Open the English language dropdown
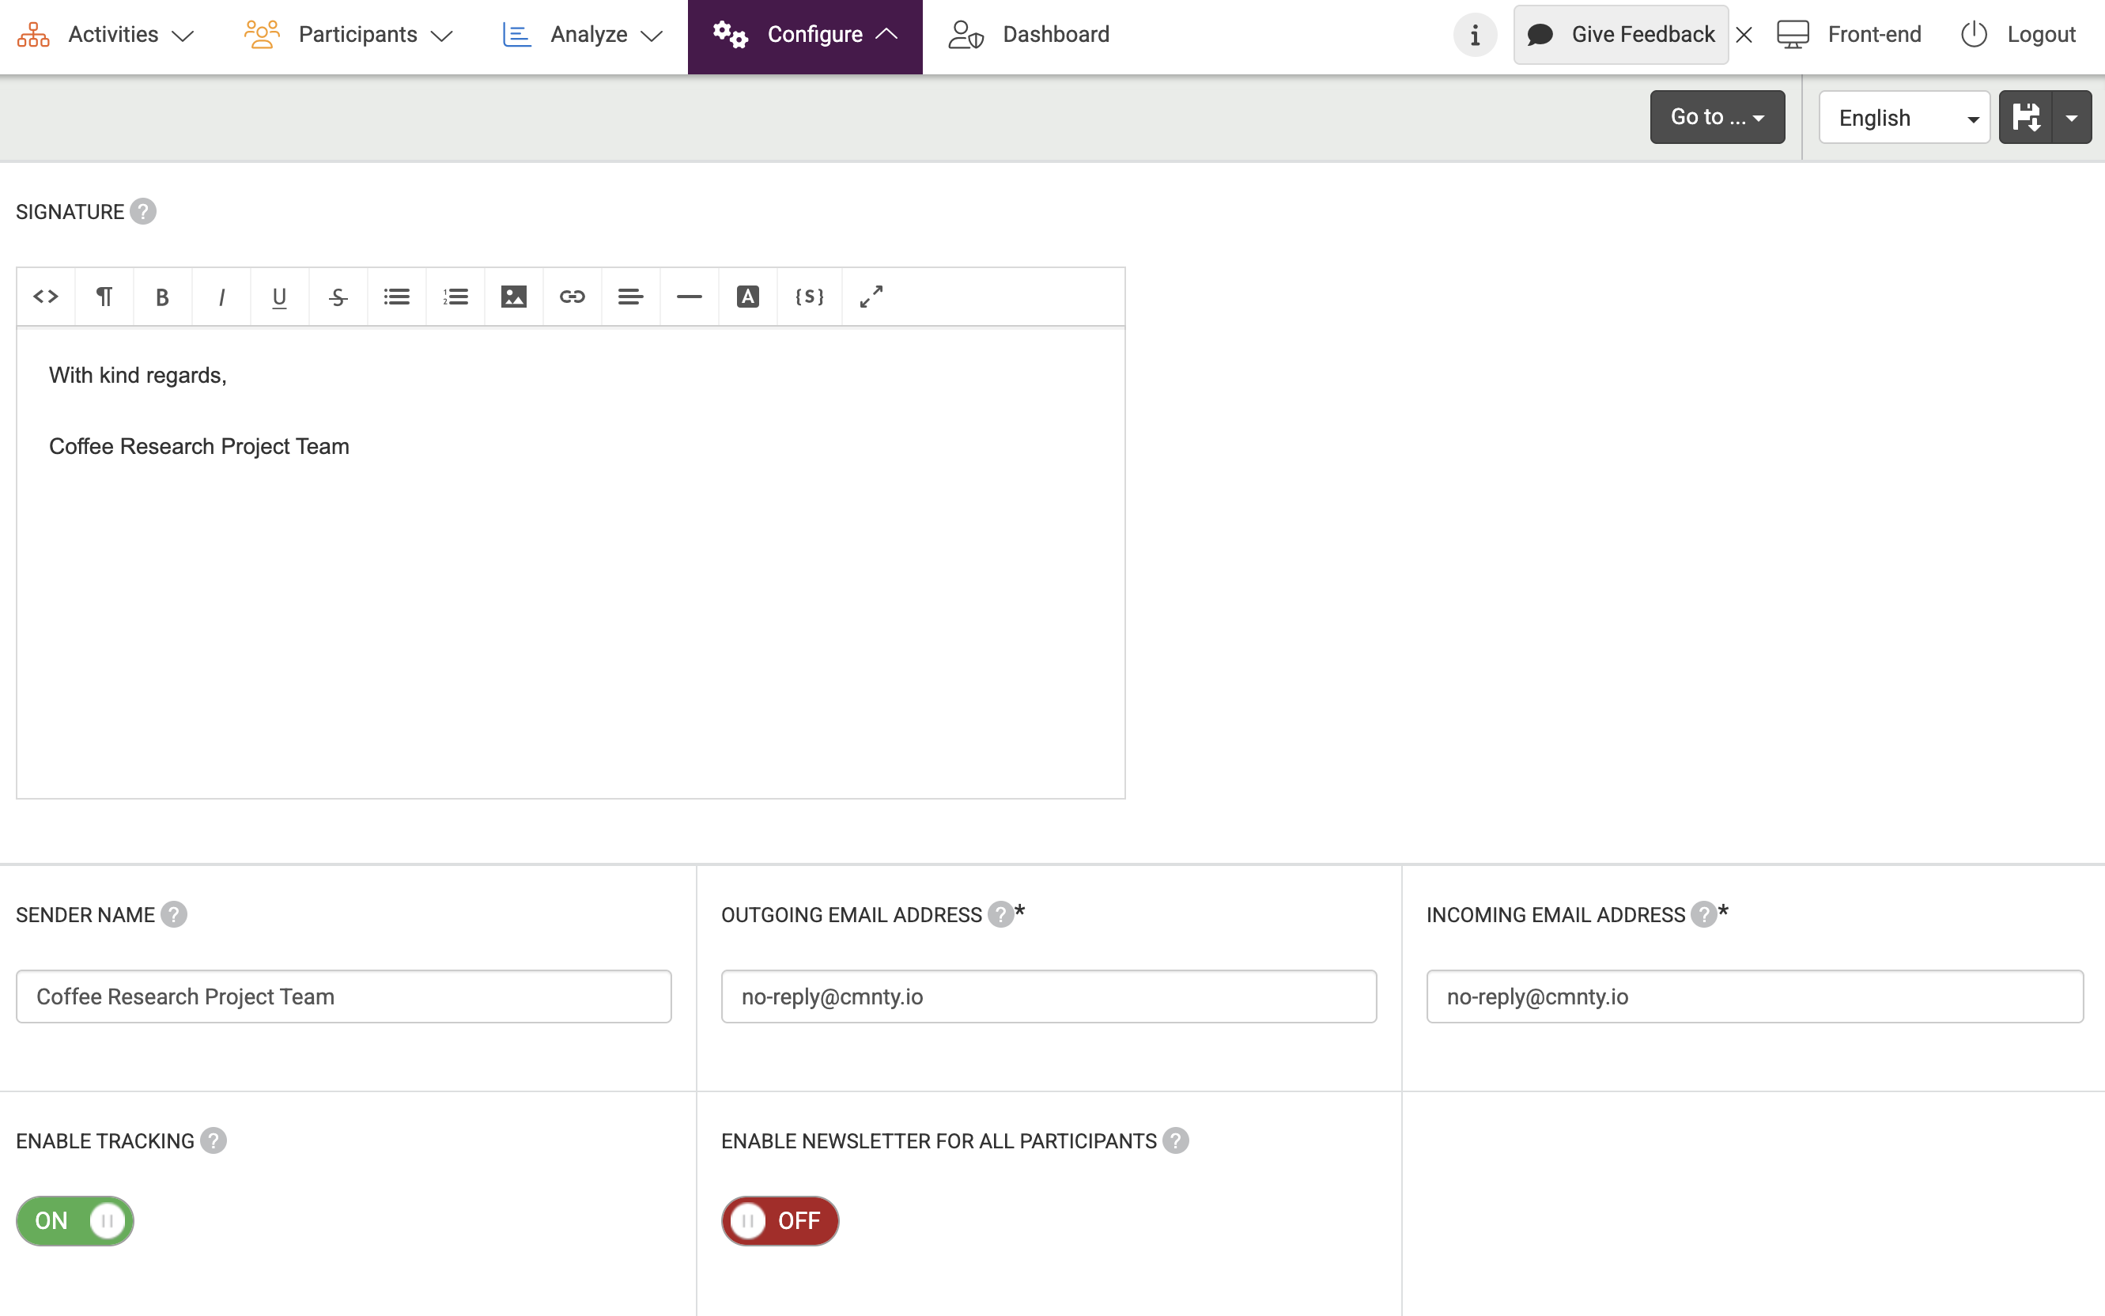Viewport: 2105px width, 1316px height. click(x=1904, y=118)
